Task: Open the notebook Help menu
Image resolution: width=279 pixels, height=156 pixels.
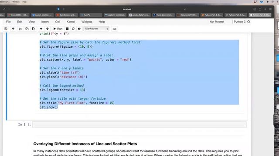Action: tap(102, 22)
